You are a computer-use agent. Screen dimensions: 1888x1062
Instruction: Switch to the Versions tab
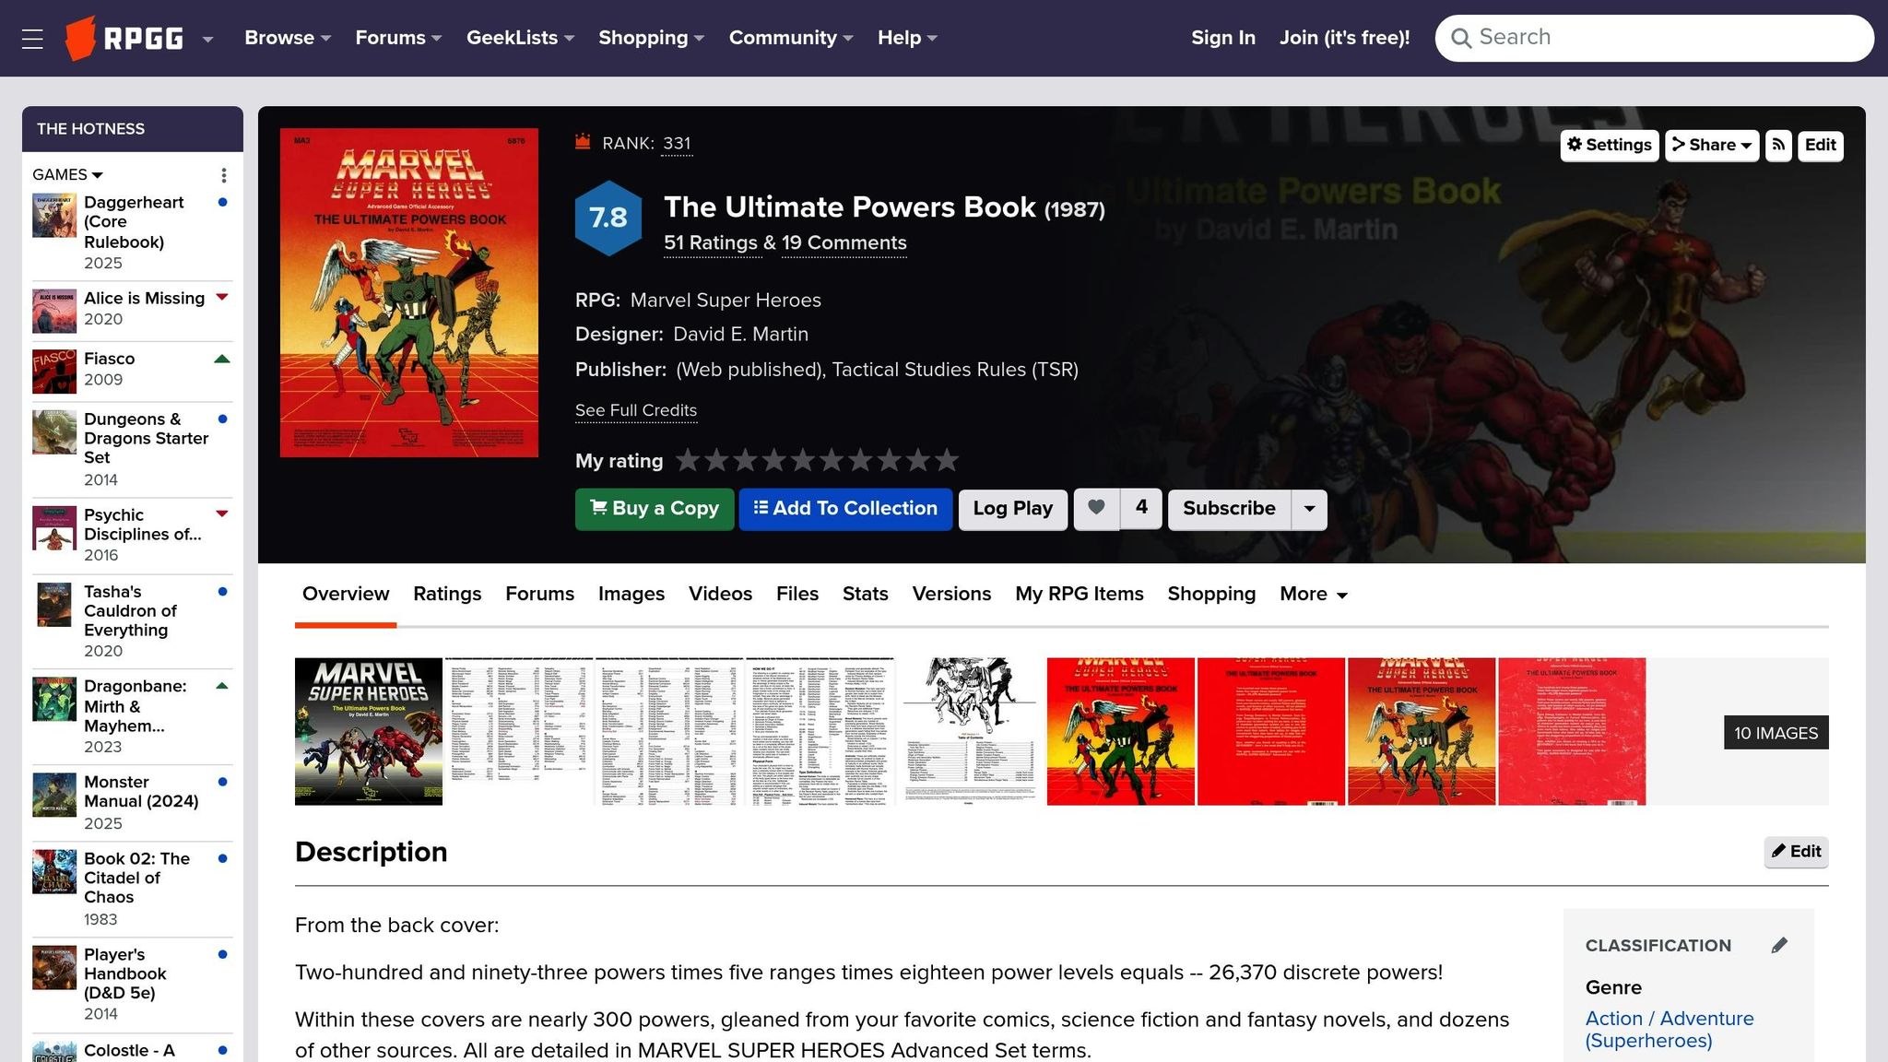[x=951, y=595]
